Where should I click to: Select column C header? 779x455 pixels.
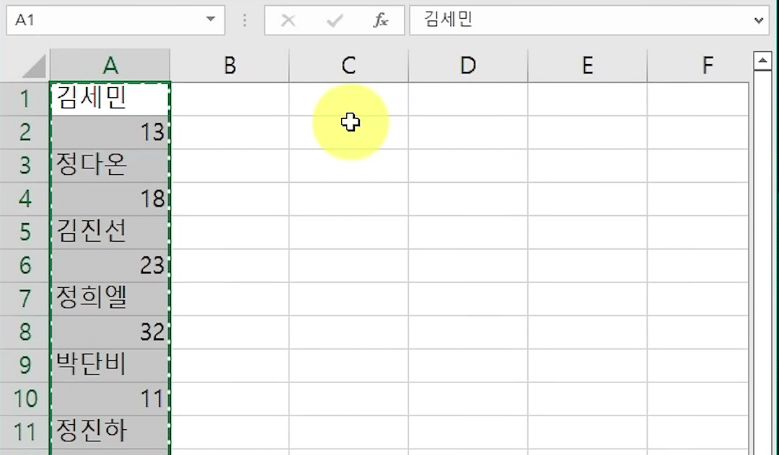pyautogui.click(x=349, y=66)
